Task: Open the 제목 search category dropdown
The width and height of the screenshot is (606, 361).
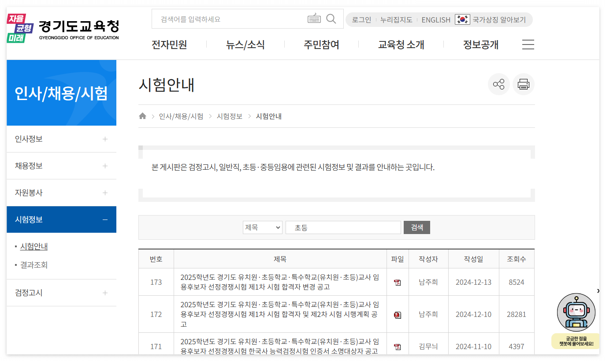Action: tap(262, 227)
